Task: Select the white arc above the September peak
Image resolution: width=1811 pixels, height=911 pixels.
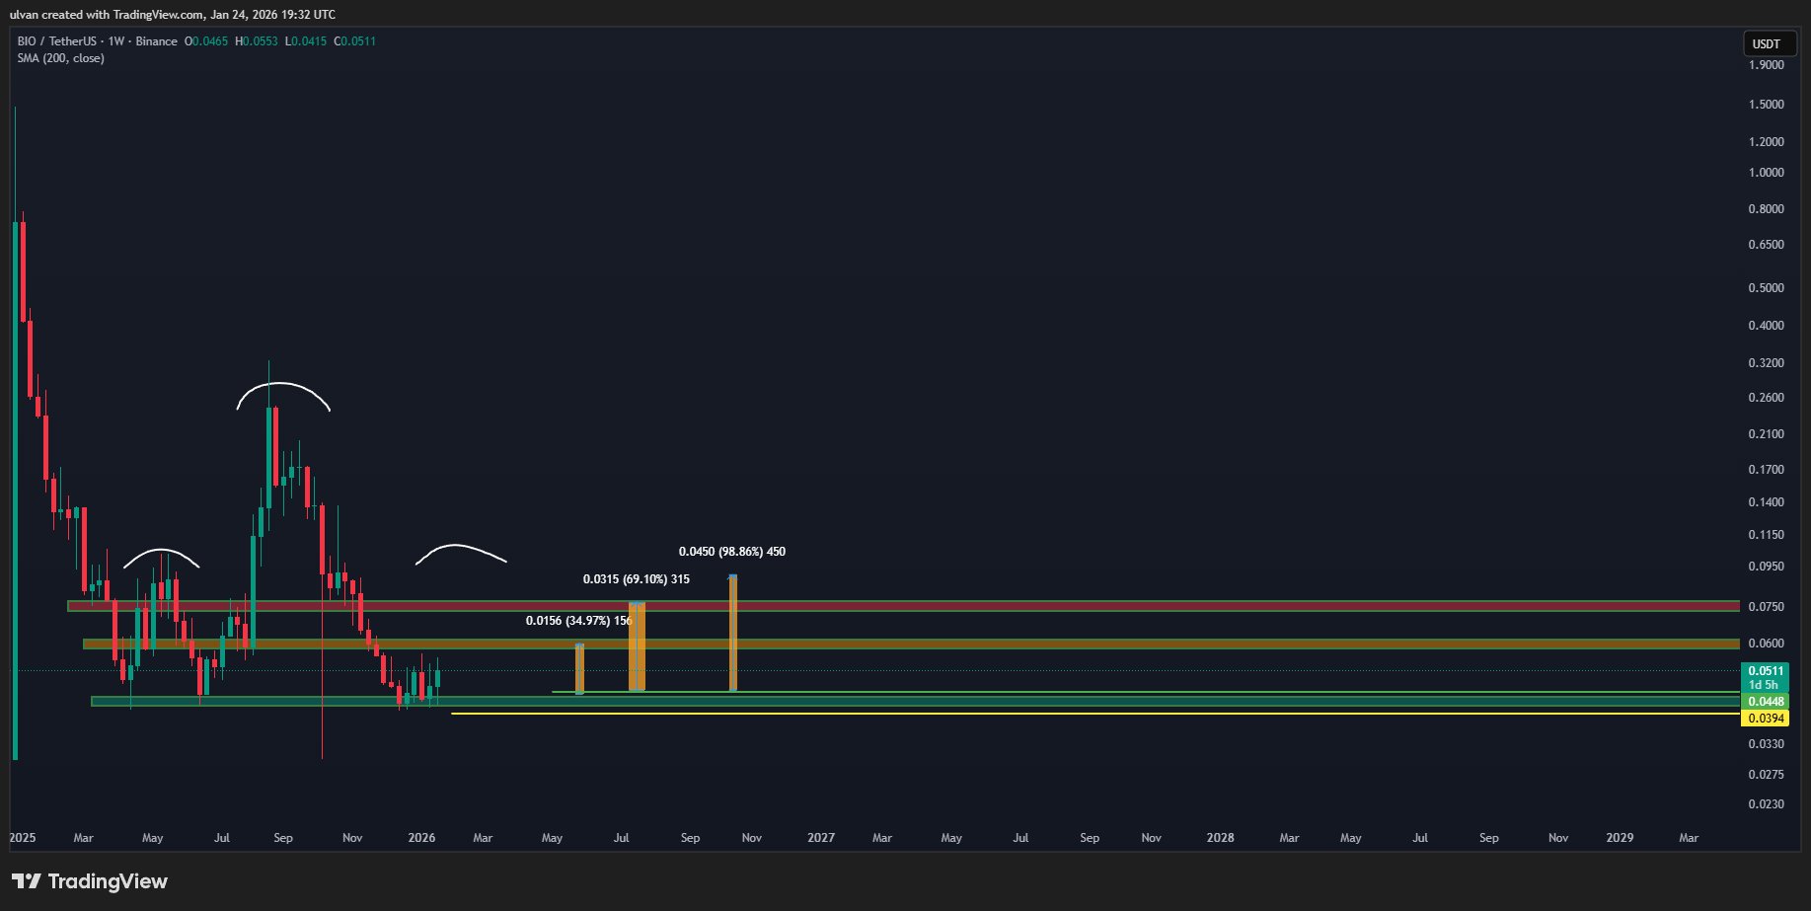Action: coord(281,384)
